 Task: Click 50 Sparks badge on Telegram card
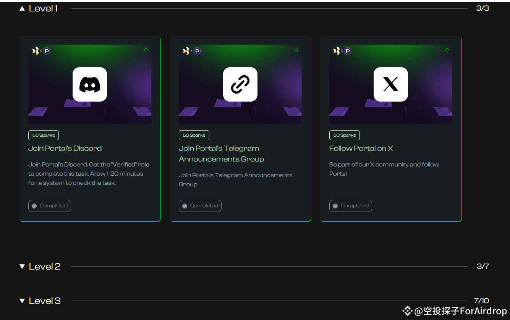pyautogui.click(x=194, y=135)
